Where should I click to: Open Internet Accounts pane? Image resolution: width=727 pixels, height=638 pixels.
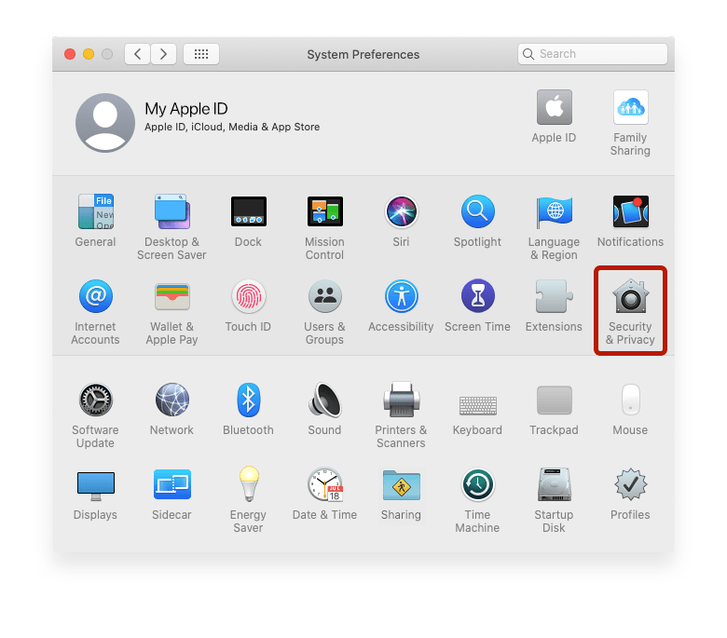point(95,296)
